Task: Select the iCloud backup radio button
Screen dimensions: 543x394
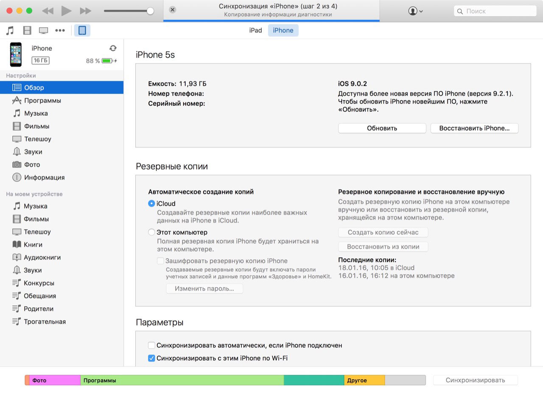Action: tap(151, 204)
